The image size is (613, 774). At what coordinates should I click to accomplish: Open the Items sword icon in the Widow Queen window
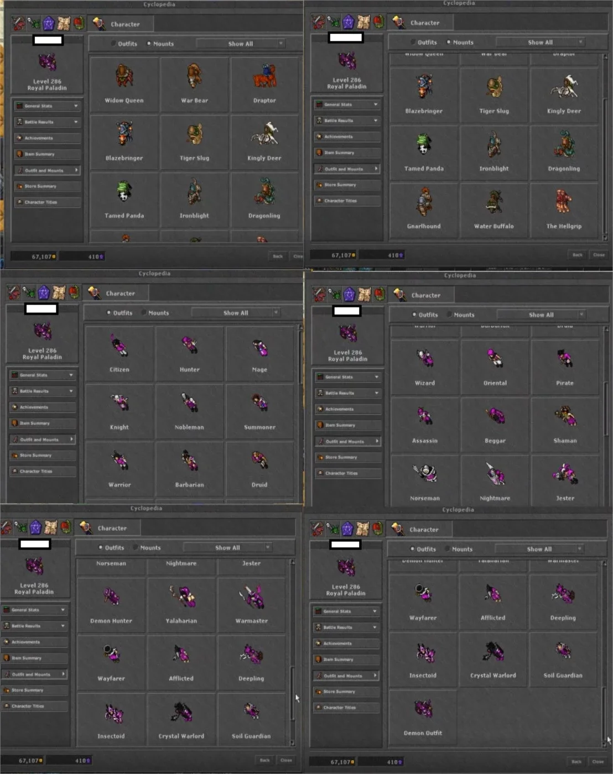coord(19,24)
